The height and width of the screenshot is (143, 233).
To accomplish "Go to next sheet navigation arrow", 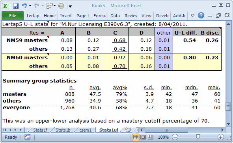I will 15,130.
